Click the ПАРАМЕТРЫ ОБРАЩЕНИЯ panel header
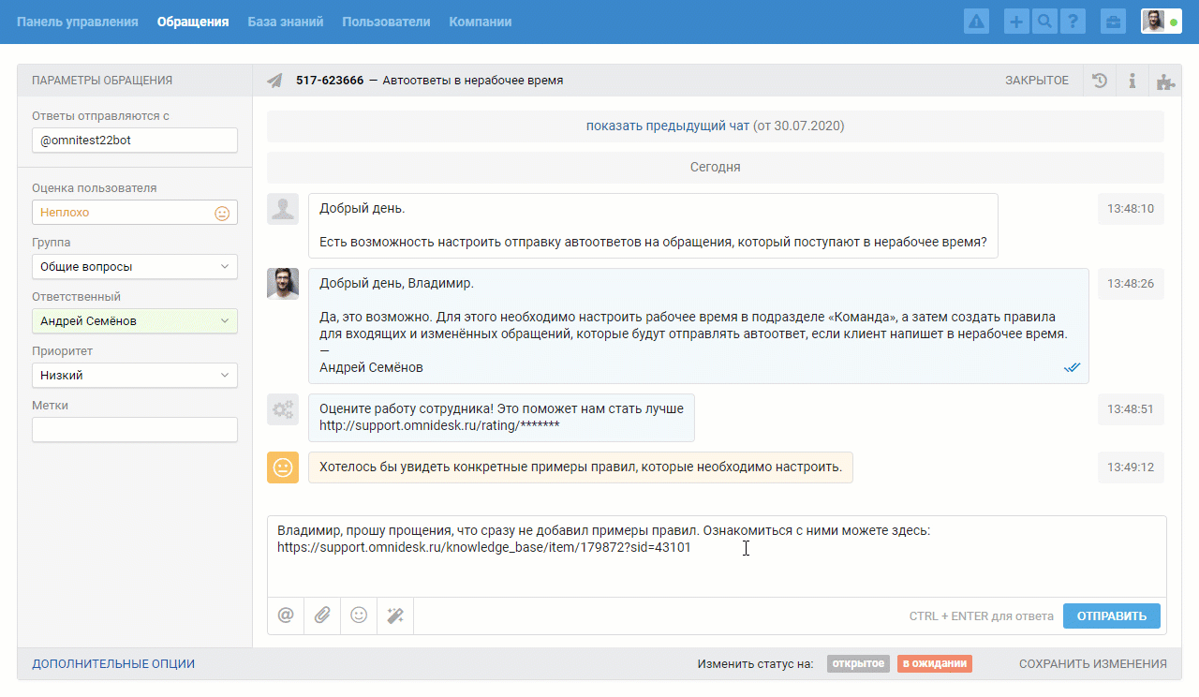The height and width of the screenshot is (697, 1199). click(x=102, y=81)
